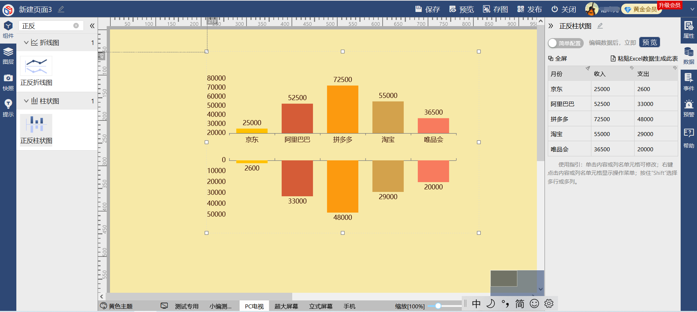Viewport: 697px width, 312px height.
Task: Click the 发布 publish button
Action: pyautogui.click(x=530, y=9)
